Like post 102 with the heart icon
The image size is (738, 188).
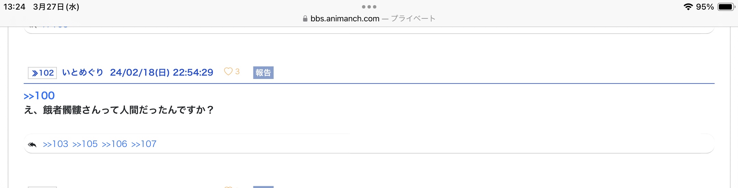tap(228, 71)
